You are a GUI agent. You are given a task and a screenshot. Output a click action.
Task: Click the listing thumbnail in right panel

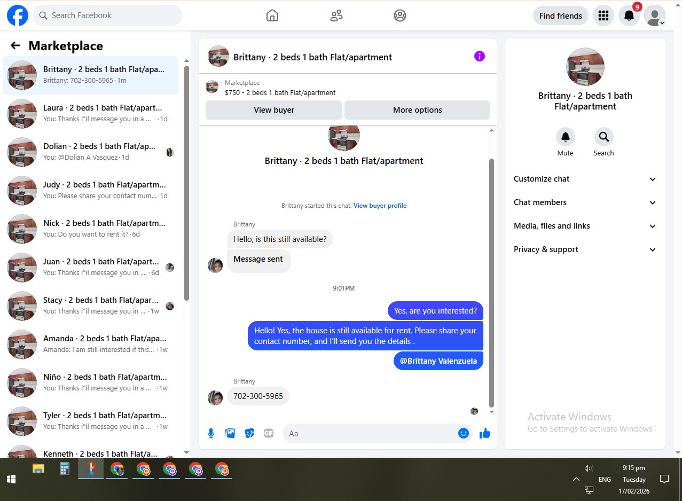[585, 67]
